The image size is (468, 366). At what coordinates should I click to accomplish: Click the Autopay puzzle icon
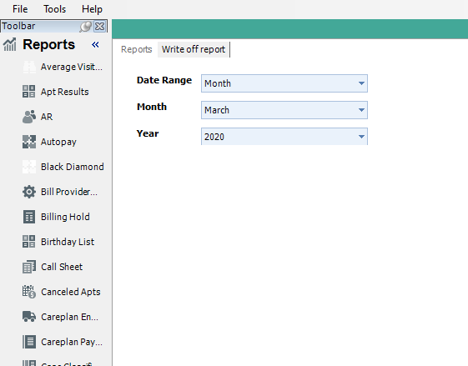point(29,142)
